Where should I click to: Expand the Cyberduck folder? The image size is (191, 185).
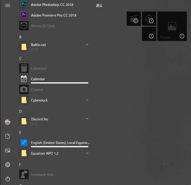tap(87, 100)
